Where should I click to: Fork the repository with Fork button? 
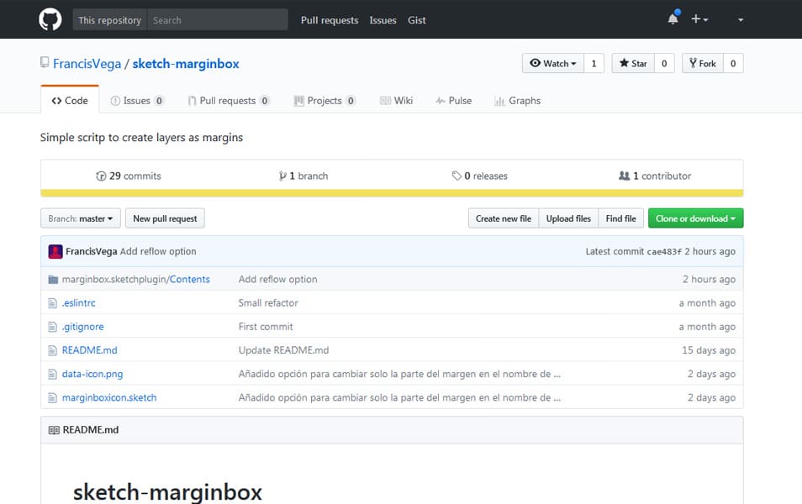tap(702, 64)
